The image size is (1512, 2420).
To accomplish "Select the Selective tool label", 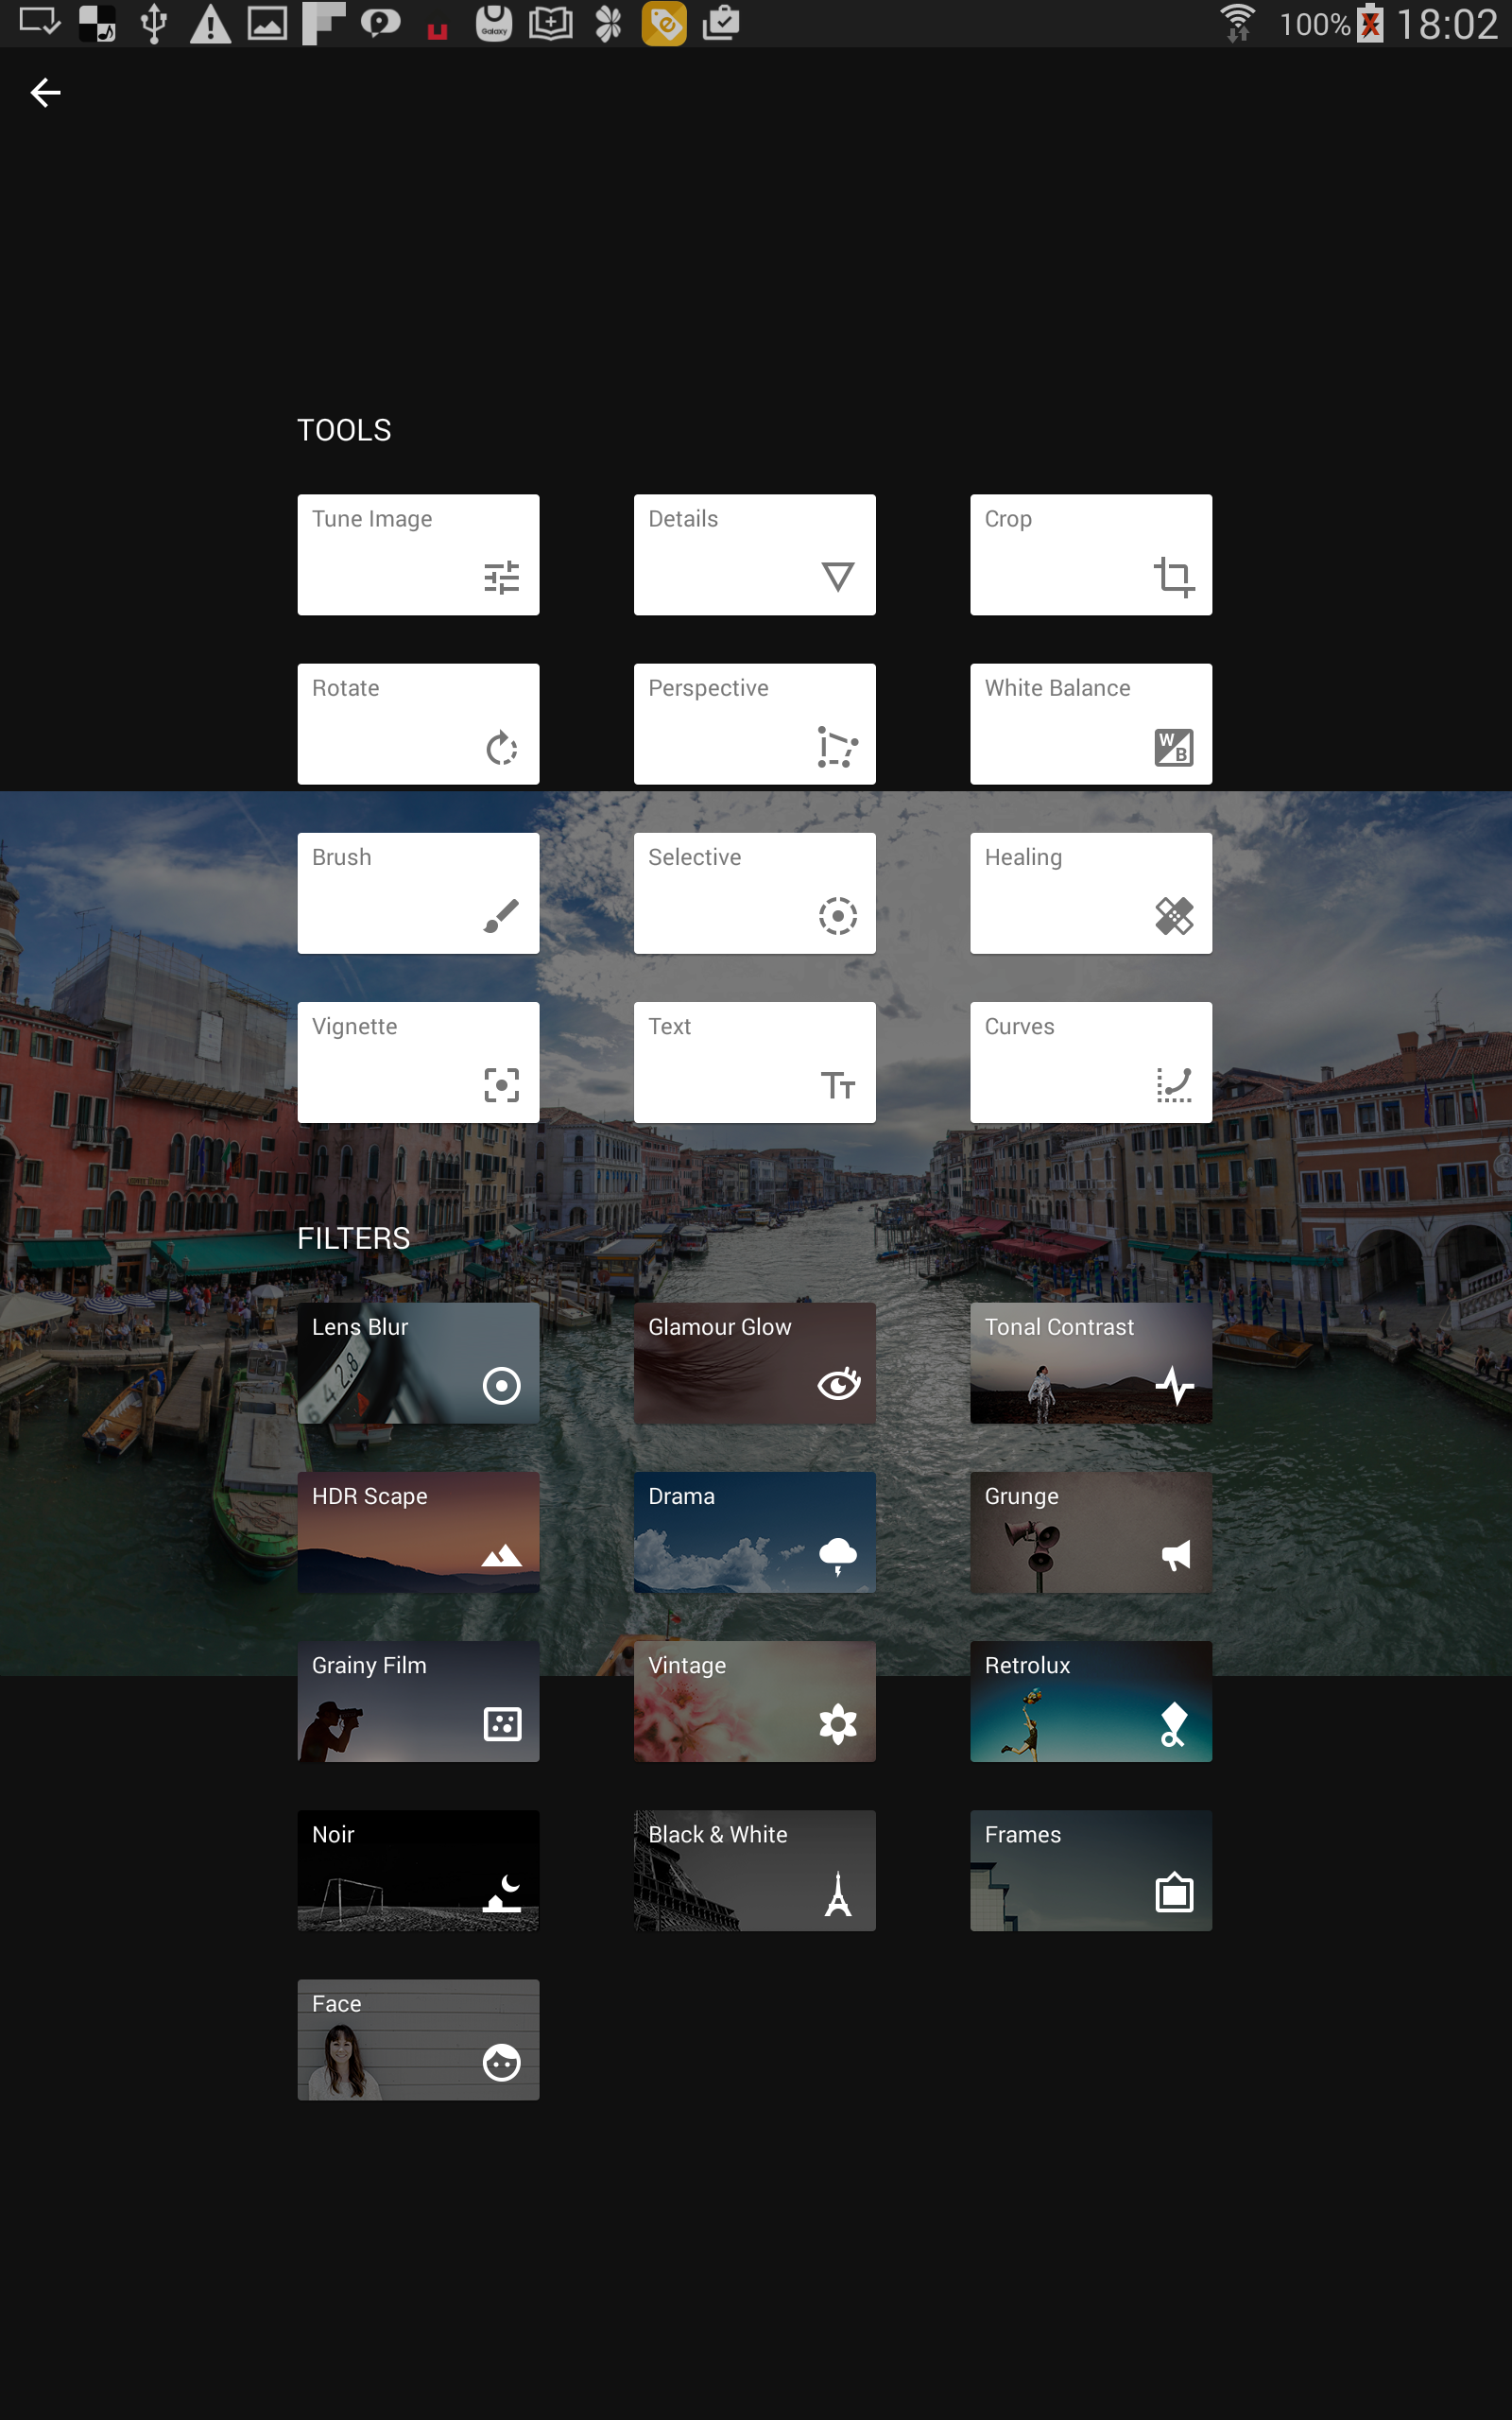I will (x=694, y=857).
